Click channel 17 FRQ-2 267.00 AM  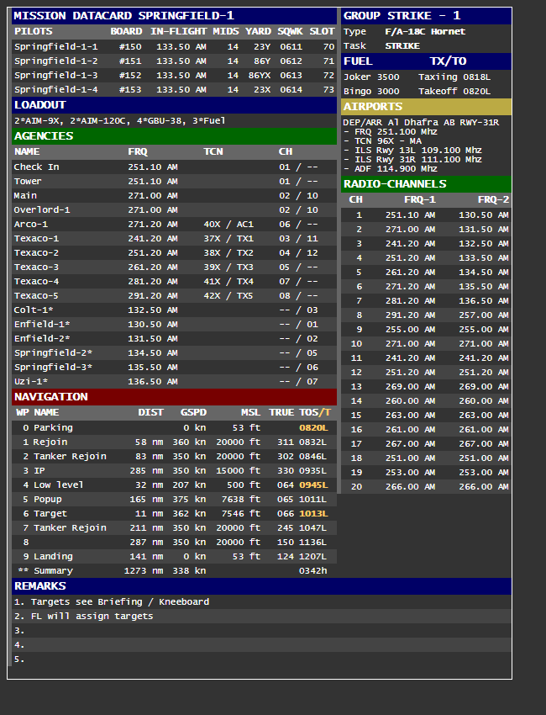pos(483,443)
